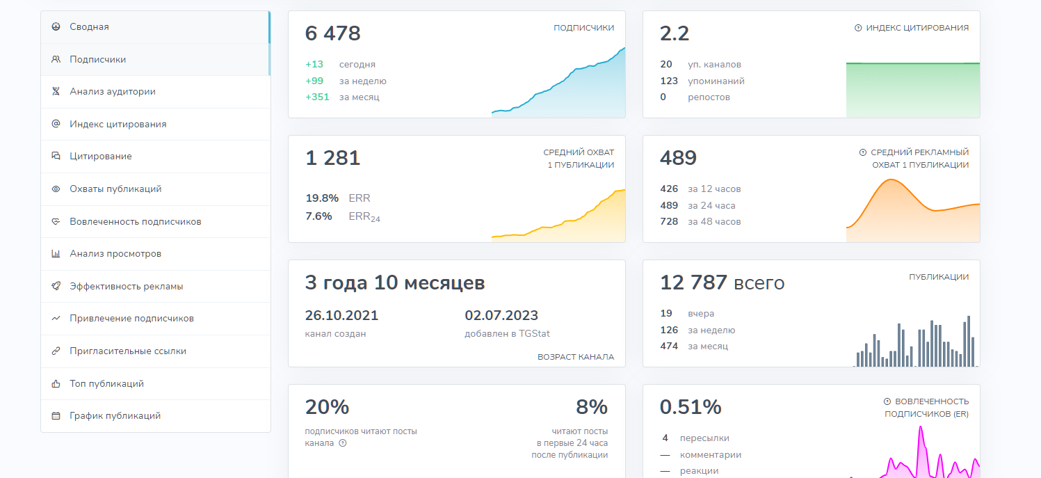Viewport: 1041px width, 478px height.
Task: Click the @ icon for Индекс цитирования
Action: [x=56, y=124]
